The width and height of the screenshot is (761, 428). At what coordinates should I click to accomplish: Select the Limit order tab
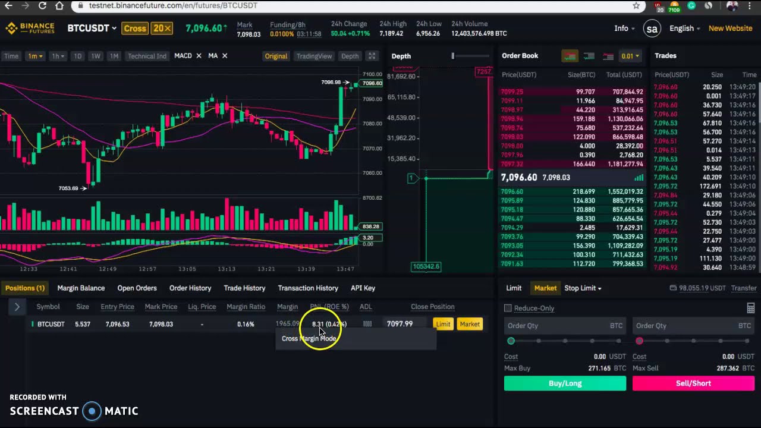pos(514,288)
